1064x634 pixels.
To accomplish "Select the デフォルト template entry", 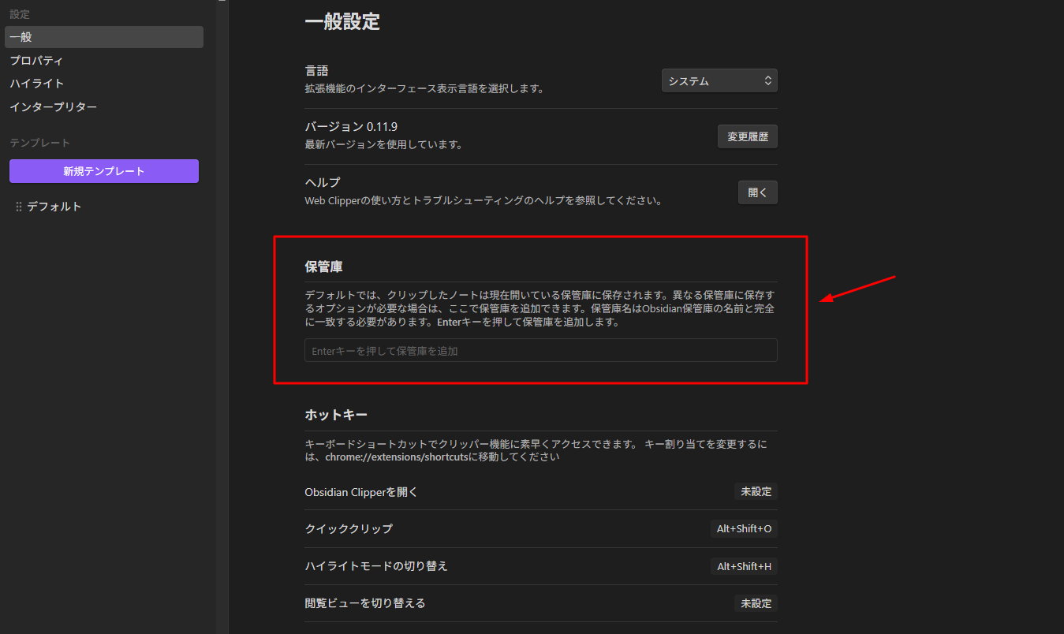I will [x=54, y=207].
